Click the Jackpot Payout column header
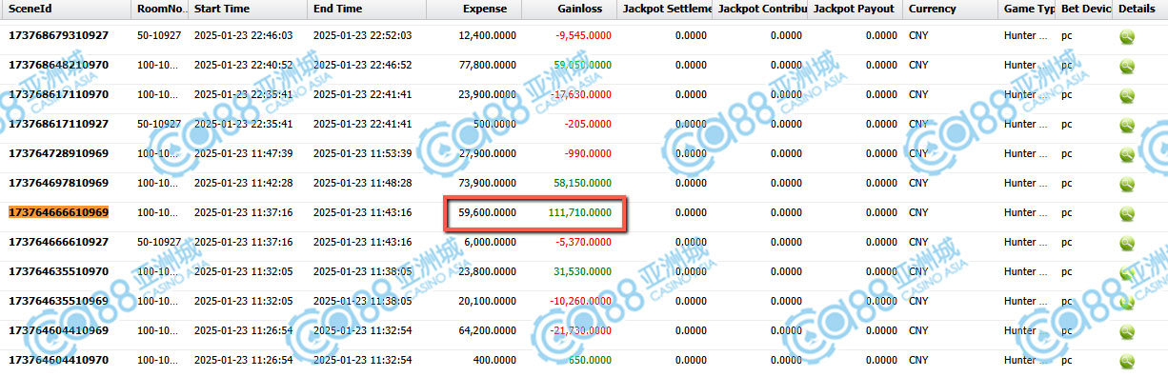This screenshot has height=377, width=1168. pyautogui.click(x=855, y=9)
